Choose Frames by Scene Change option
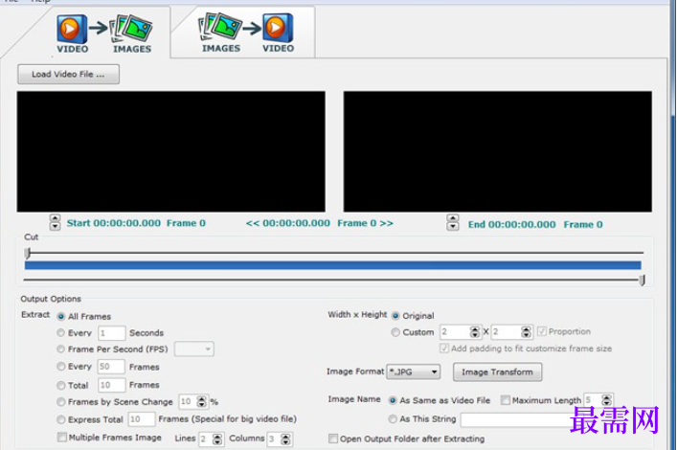This screenshot has width=677, height=450. 61,402
